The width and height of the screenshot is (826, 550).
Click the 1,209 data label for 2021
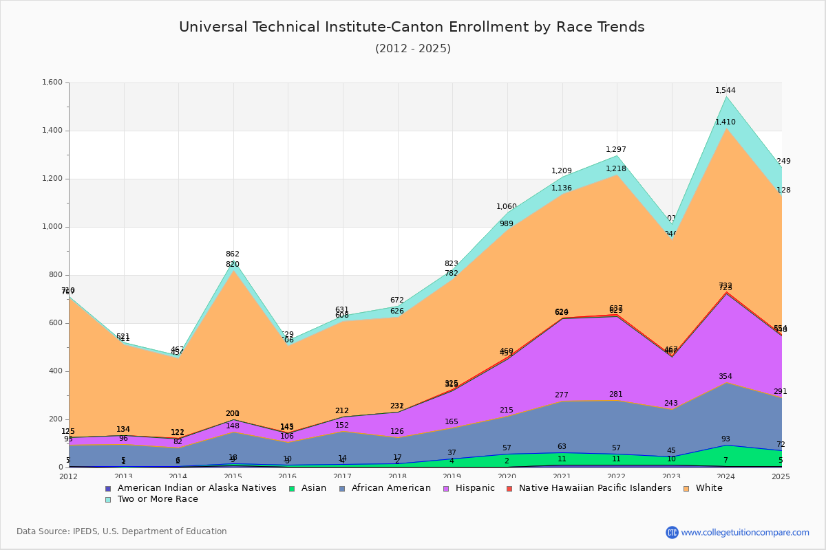[562, 171]
